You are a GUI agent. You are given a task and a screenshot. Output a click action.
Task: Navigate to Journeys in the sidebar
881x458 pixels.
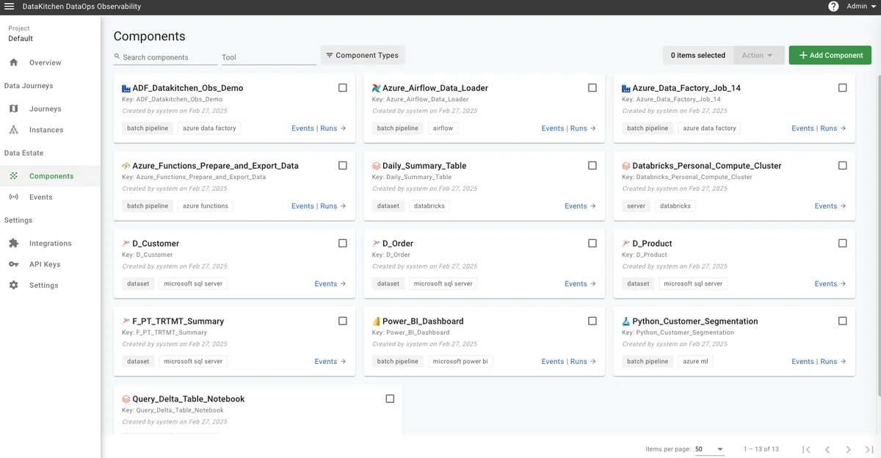coord(45,109)
